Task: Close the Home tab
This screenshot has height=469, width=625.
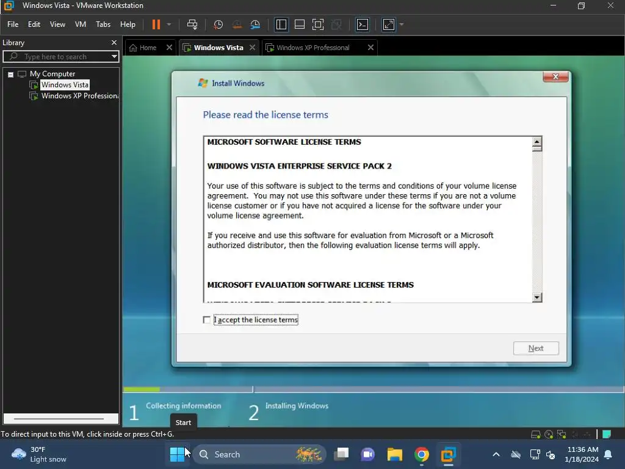Action: click(x=170, y=48)
